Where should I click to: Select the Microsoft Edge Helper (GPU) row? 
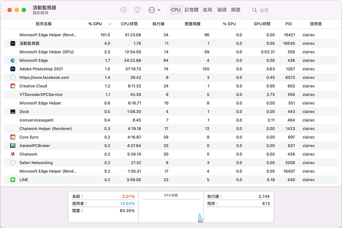coord(171,52)
